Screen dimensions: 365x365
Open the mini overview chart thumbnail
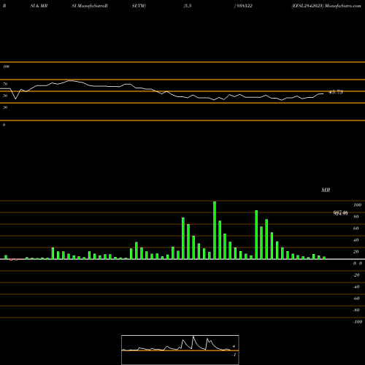[x=180, y=350]
